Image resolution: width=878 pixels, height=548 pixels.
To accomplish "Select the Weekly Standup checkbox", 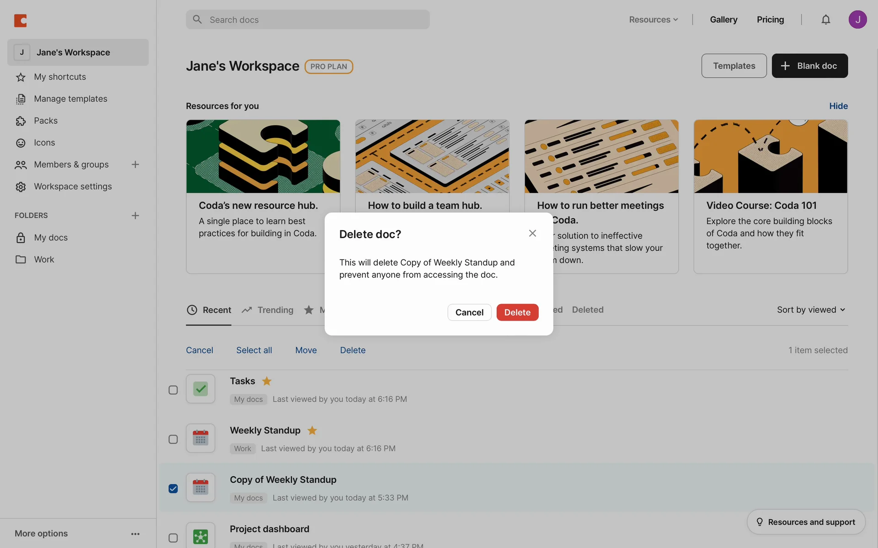I will (173, 439).
